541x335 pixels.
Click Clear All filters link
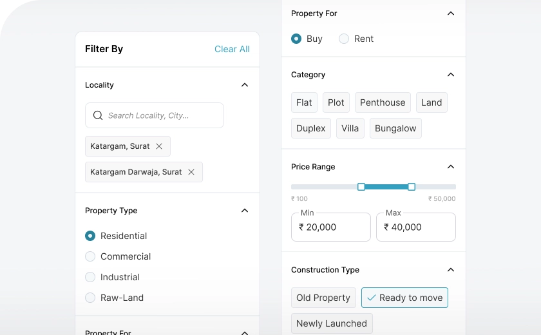pyautogui.click(x=232, y=49)
